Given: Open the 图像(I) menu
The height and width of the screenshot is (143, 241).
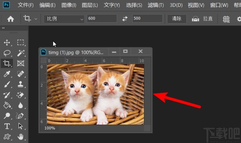Looking at the screenshot, I should tap(69, 5).
